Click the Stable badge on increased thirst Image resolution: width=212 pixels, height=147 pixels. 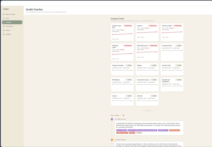click(x=179, y=45)
